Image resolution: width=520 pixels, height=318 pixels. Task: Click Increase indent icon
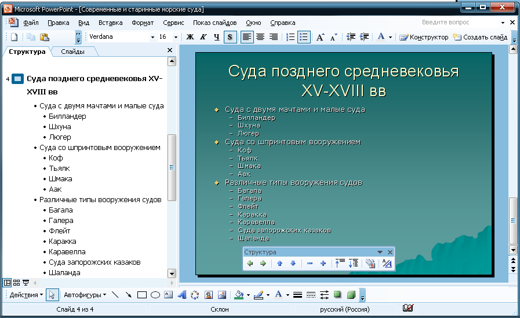(364, 36)
